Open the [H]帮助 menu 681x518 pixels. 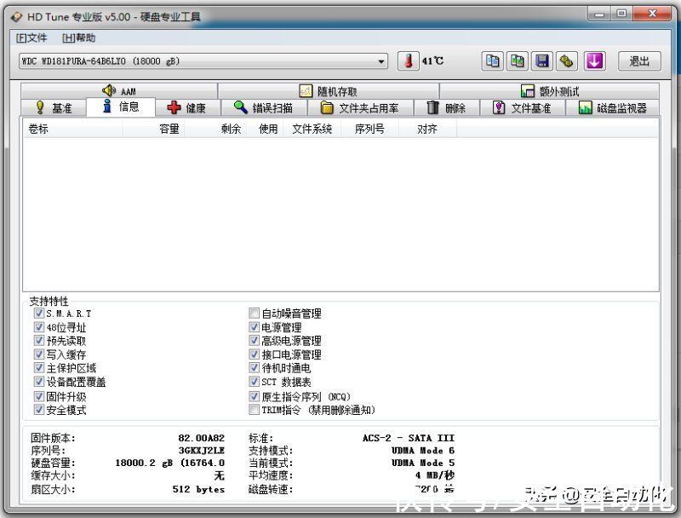click(x=78, y=37)
